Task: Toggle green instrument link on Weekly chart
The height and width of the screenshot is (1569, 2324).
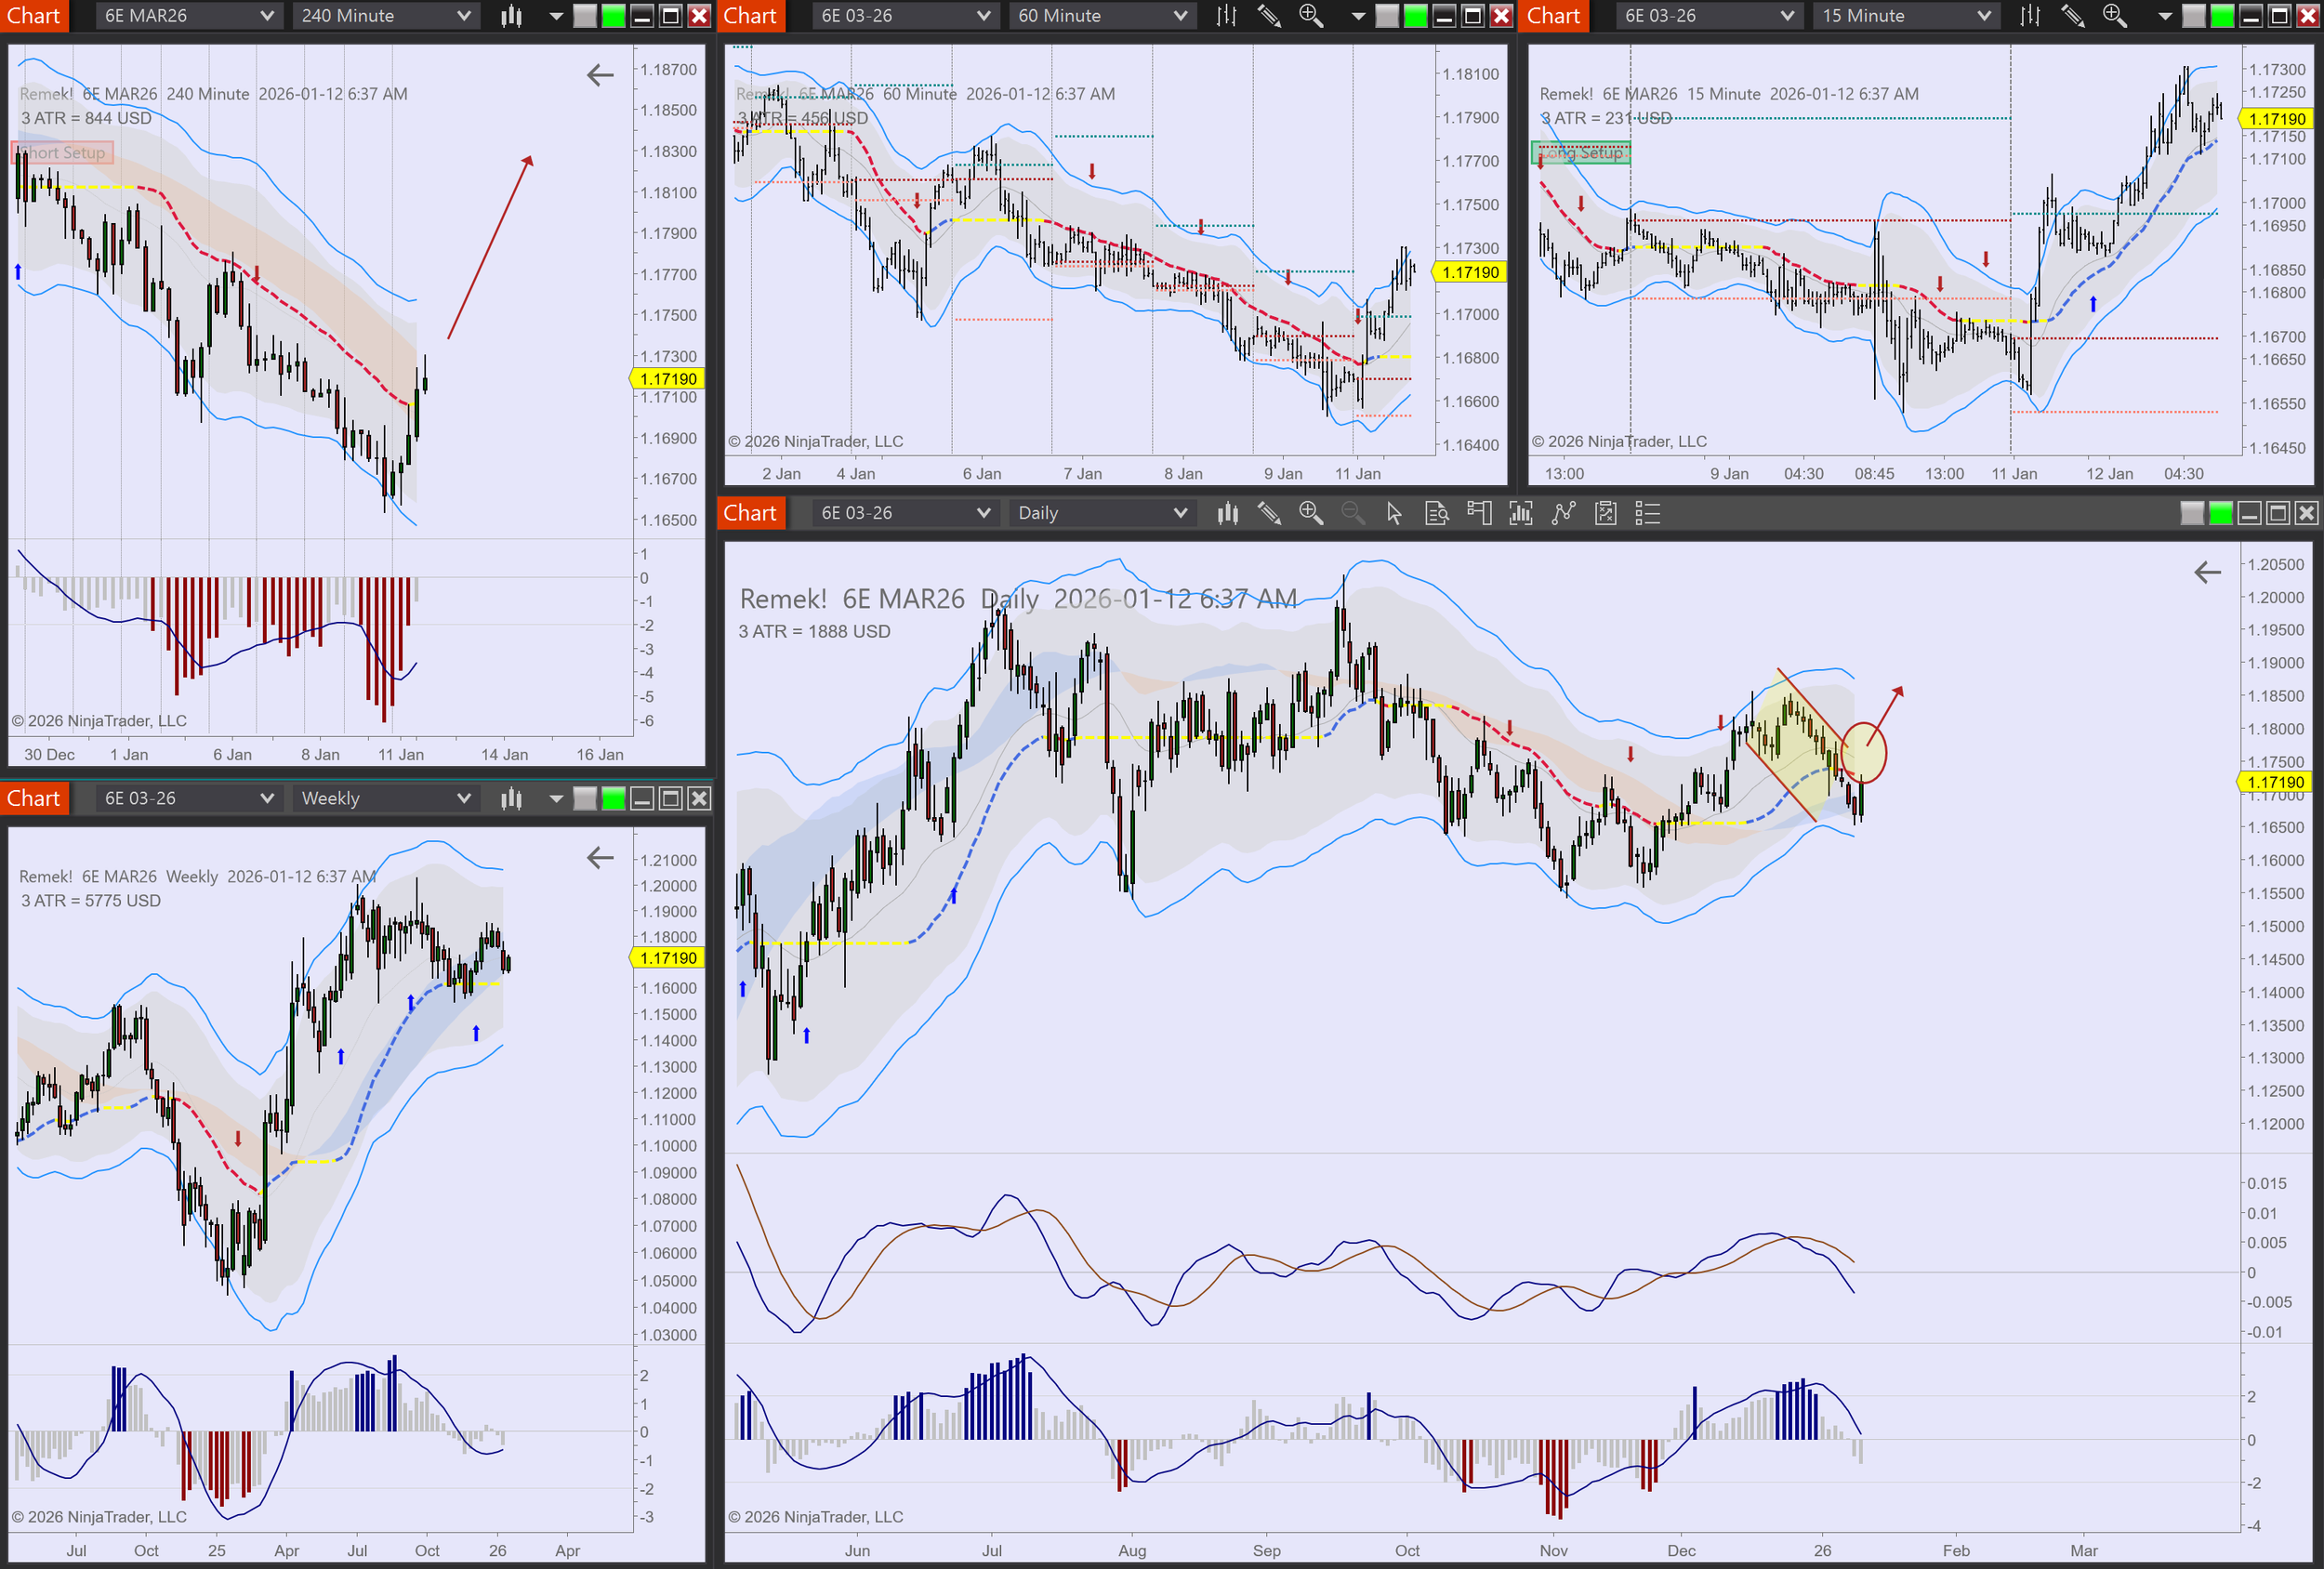Action: [614, 798]
